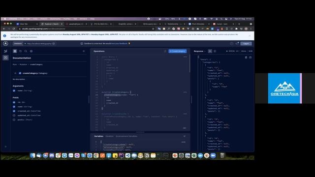Uncheck the created_at: DateTime field
Viewport: 315px width, 177px height.
[x=14, y=111]
